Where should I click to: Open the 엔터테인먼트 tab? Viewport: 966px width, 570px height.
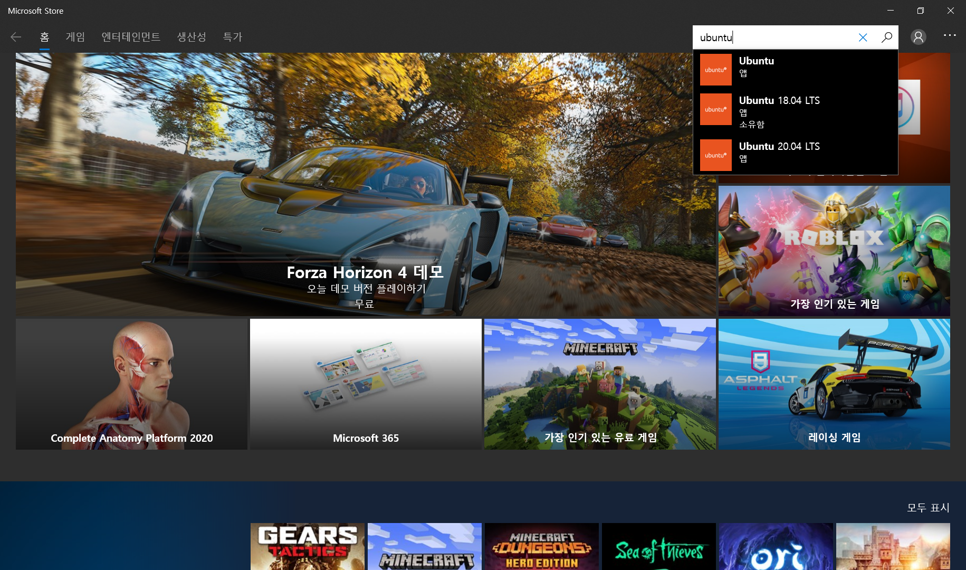coord(131,37)
